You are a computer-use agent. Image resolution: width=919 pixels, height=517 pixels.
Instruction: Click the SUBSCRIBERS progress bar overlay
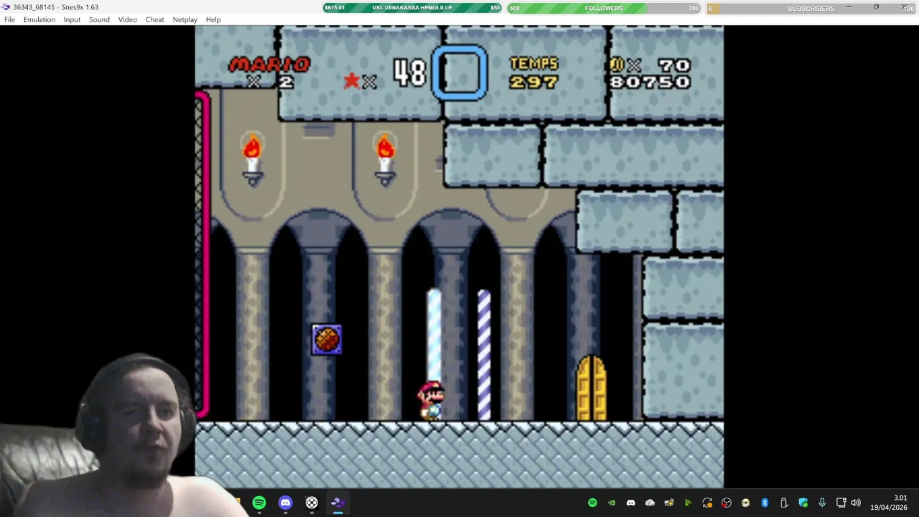(811, 8)
